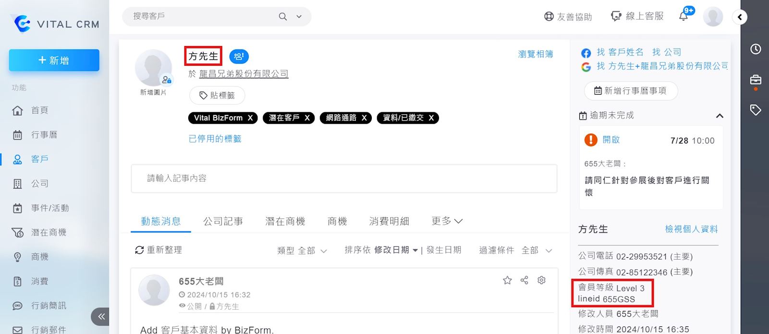Remove the Vital BizForm tag

(x=250, y=118)
